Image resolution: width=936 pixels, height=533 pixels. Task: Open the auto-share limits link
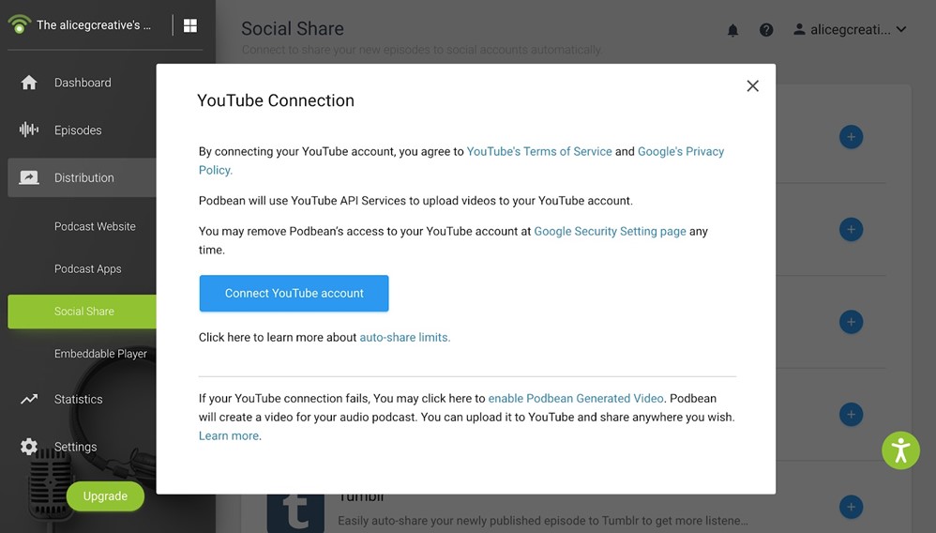405,338
